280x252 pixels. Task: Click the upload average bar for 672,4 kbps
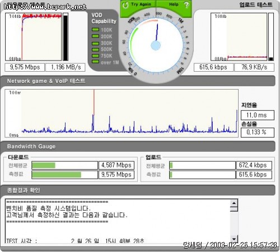click(x=202, y=165)
